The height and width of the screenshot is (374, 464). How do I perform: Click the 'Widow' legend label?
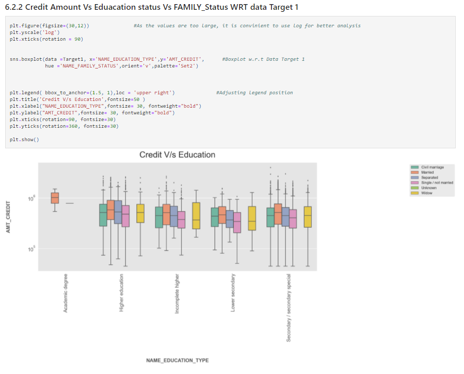[427, 193]
